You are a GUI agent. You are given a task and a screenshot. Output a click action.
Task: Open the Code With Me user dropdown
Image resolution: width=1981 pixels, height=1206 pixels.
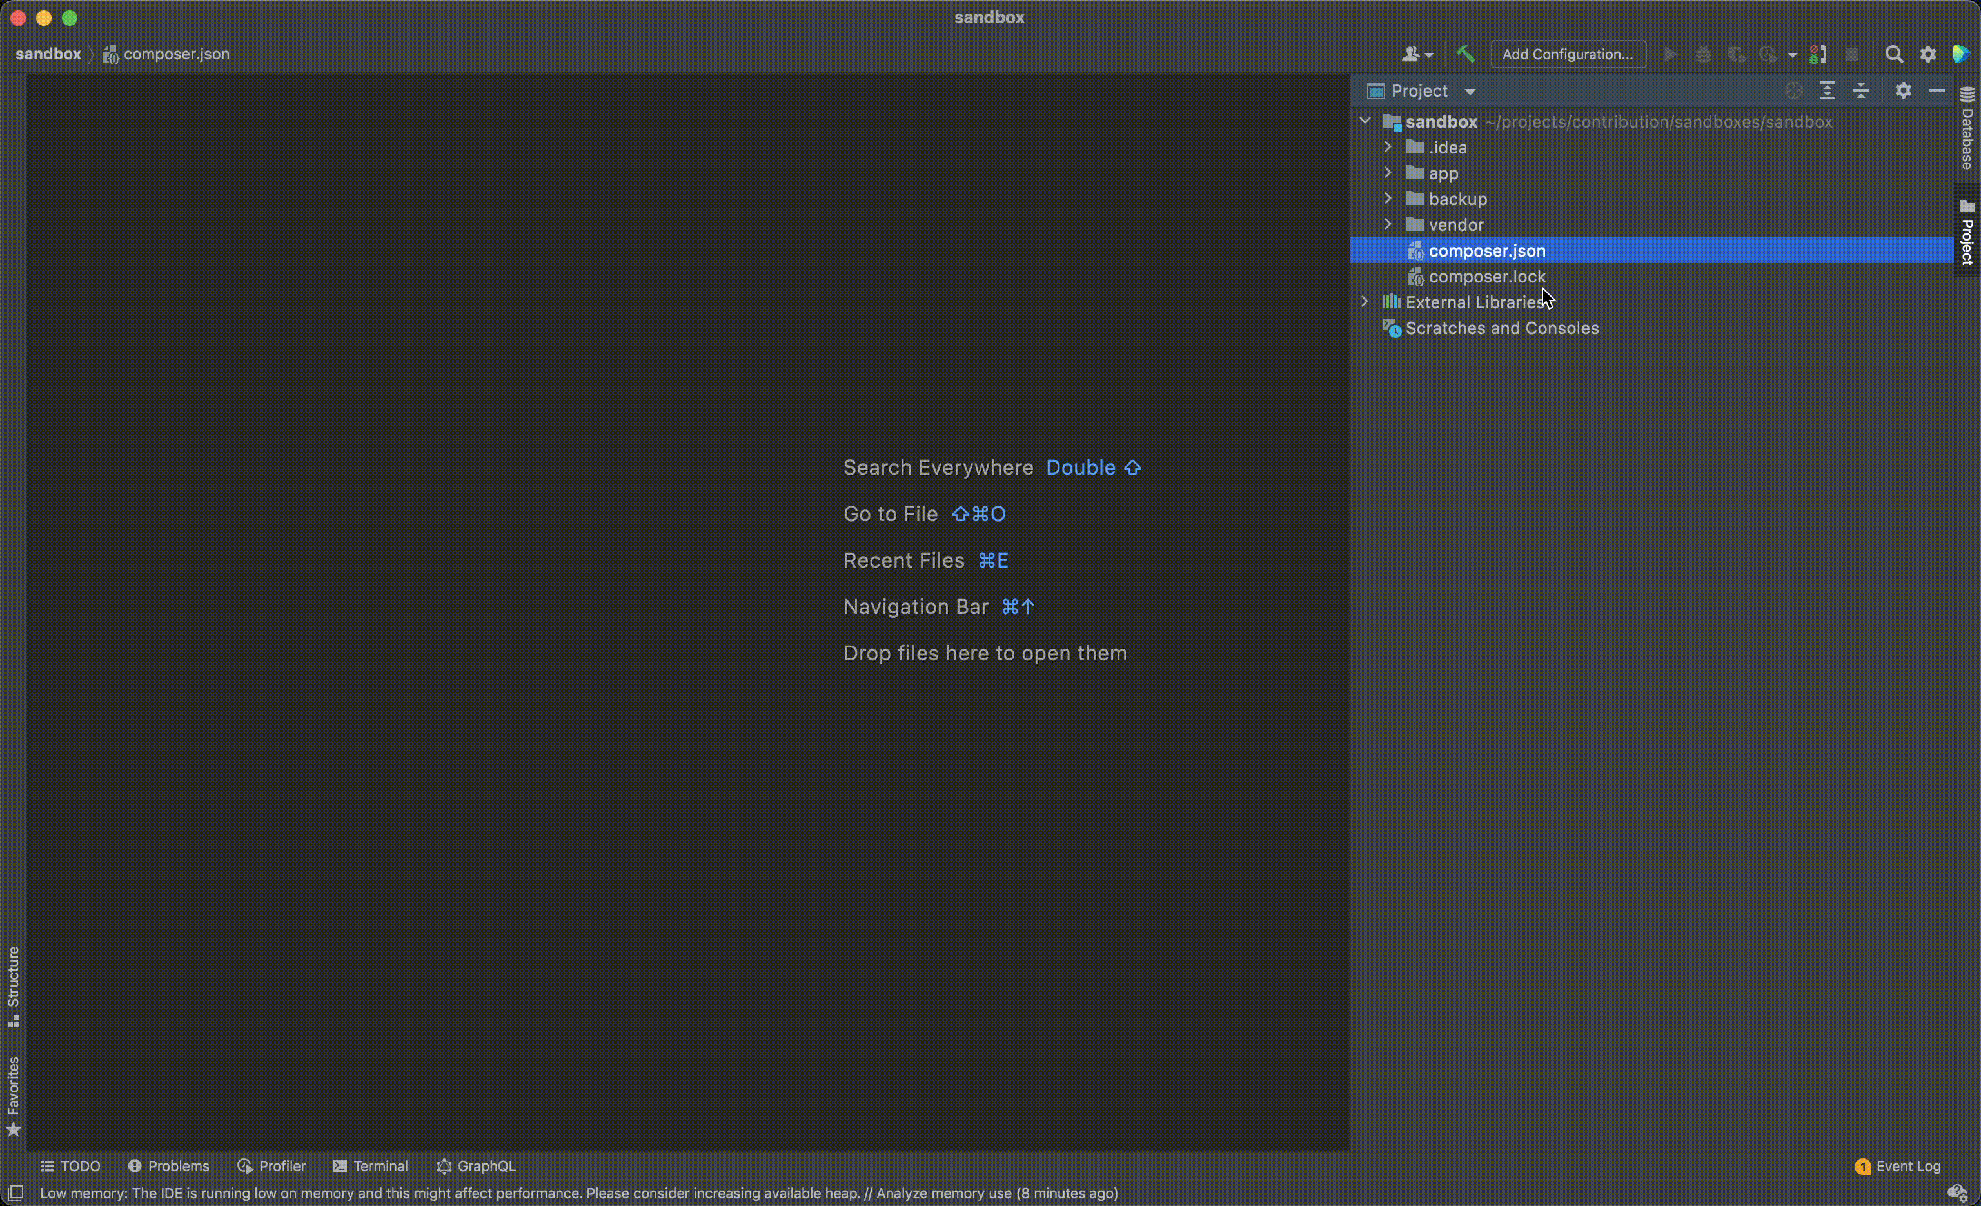1417,54
